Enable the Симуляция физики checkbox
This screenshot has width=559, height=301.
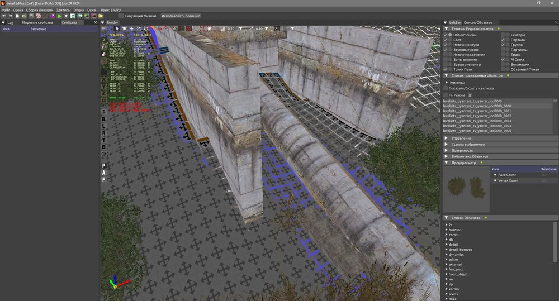[x=121, y=16]
